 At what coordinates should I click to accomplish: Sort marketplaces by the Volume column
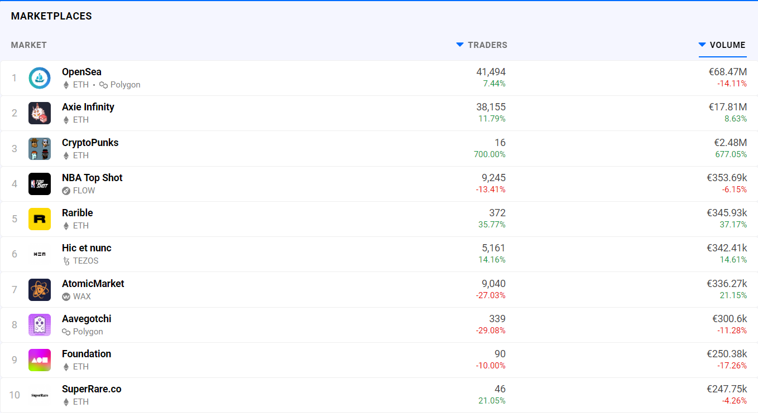click(722, 45)
